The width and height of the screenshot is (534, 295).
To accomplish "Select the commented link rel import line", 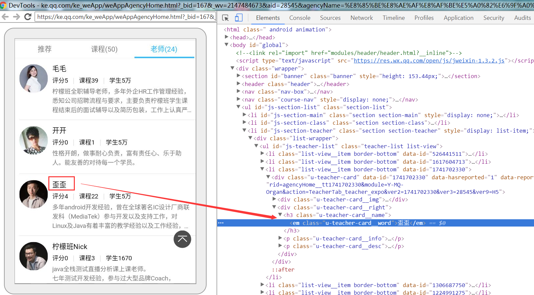I will (349, 53).
